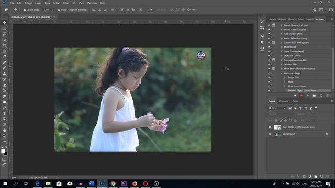The width and height of the screenshot is (335, 188).
Task: Click the No-1 LOGO layer thumbnail
Action: [x=277, y=127]
